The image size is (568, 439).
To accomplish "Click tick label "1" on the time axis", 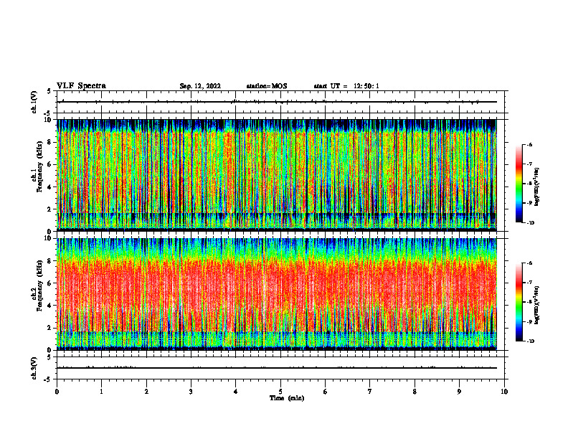I will click(x=101, y=392).
